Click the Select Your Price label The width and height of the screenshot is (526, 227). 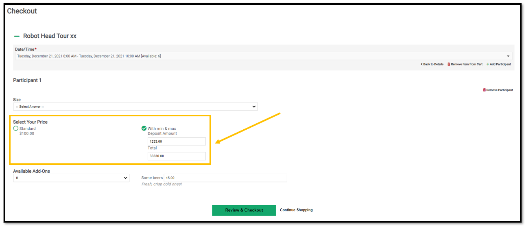31,122
